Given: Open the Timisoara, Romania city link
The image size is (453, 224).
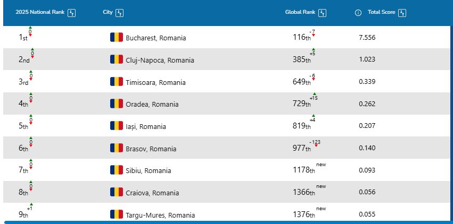Looking at the screenshot, I should (156, 82).
